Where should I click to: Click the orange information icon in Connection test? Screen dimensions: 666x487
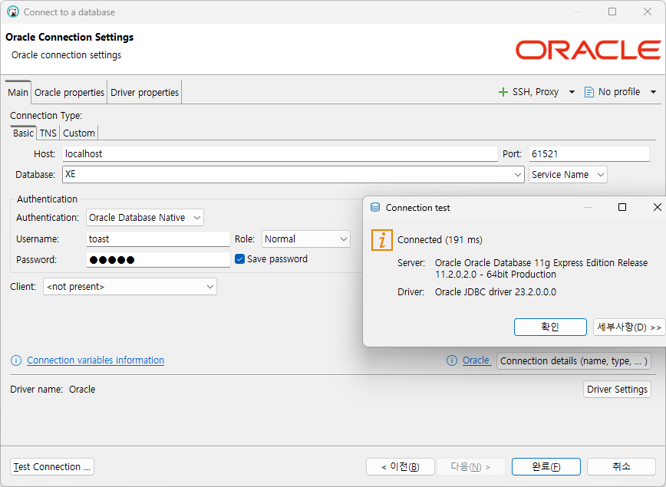tap(382, 240)
